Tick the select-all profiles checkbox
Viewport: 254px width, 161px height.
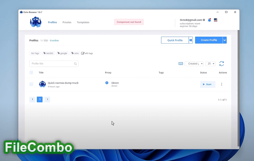click(31, 73)
